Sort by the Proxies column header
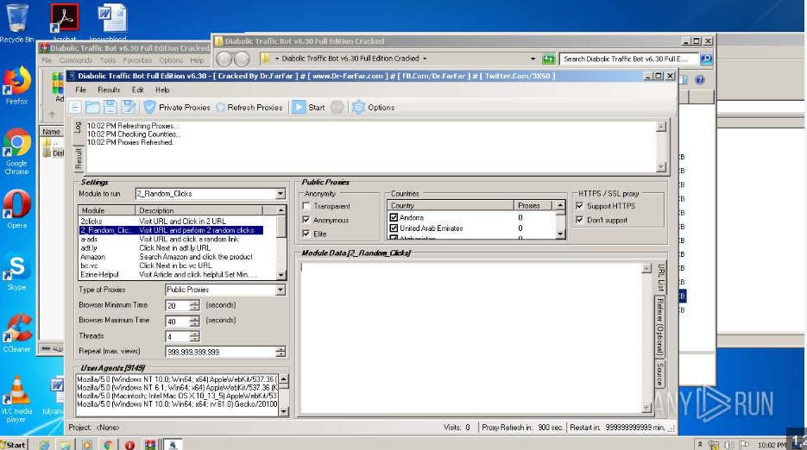The height and width of the screenshot is (450, 807). tap(533, 205)
